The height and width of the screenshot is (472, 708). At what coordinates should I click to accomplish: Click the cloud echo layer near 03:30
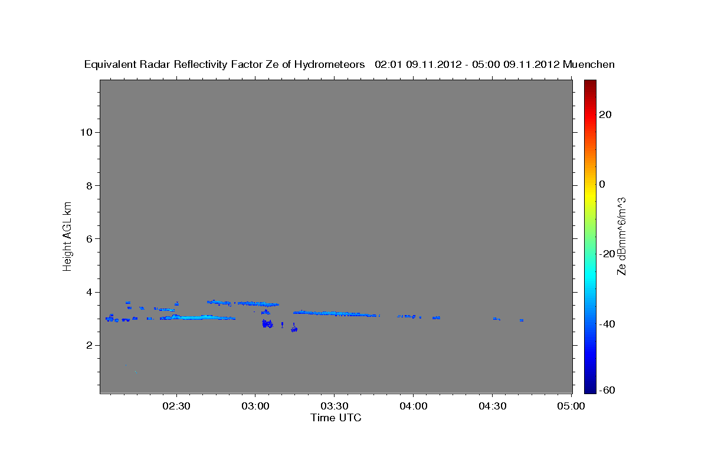[x=336, y=313]
